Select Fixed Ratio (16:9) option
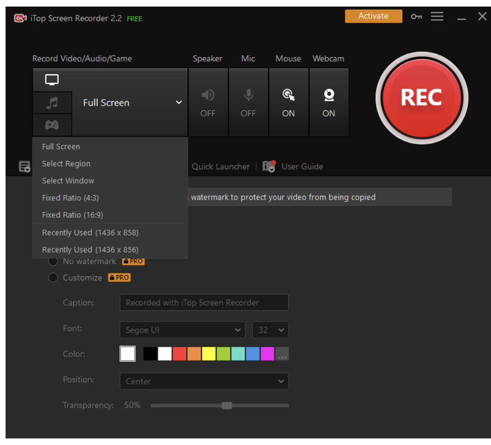Viewport: 491px width, 445px height. [x=110, y=215]
